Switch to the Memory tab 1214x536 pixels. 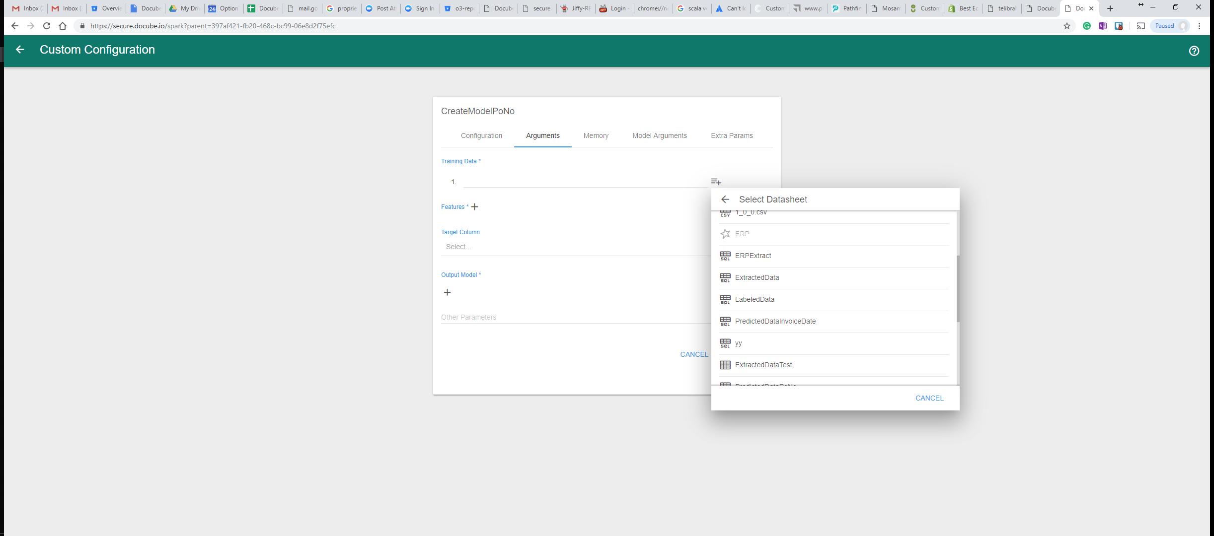click(596, 135)
